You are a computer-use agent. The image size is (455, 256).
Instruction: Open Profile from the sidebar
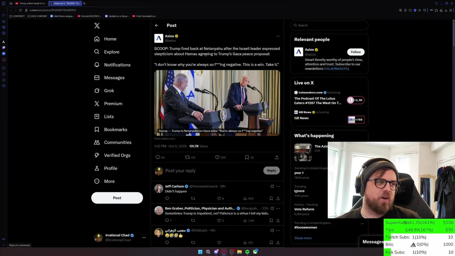click(x=106, y=168)
